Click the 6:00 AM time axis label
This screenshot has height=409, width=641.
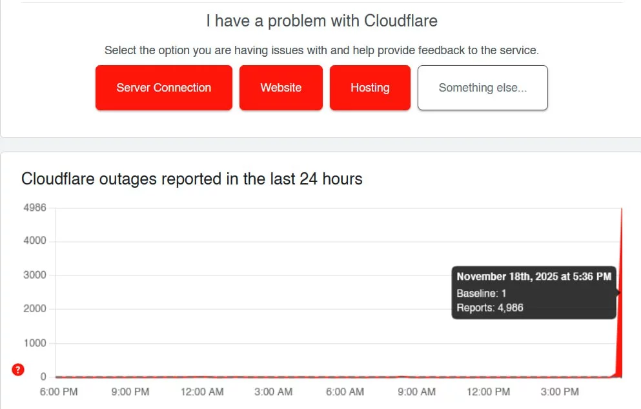[345, 392]
